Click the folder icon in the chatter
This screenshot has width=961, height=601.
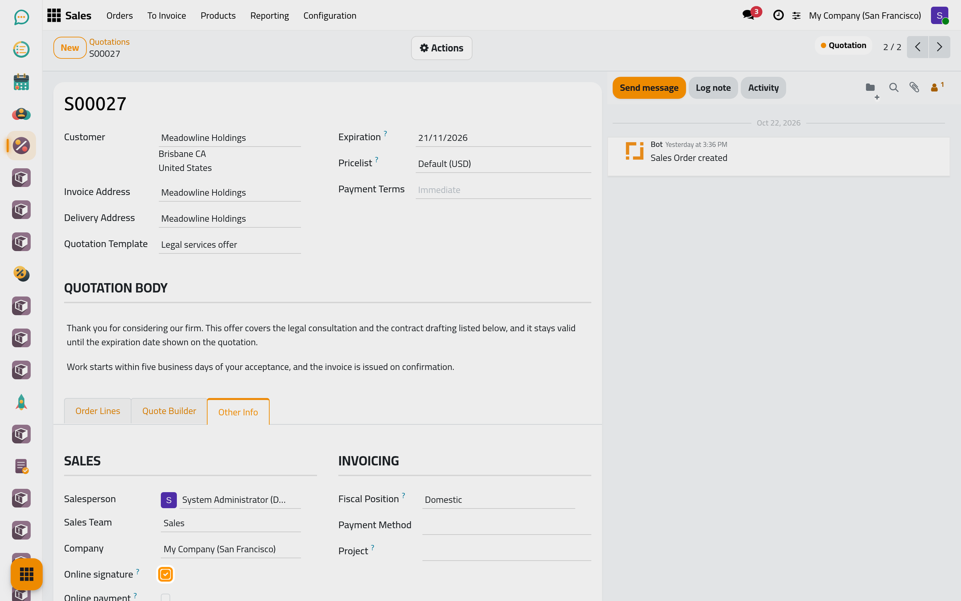click(870, 88)
